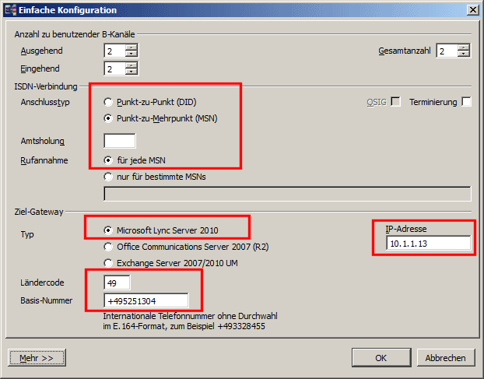This screenshot has width=484, height=379.
Task: Click the Ländercode field with 49
Action: click(x=117, y=282)
